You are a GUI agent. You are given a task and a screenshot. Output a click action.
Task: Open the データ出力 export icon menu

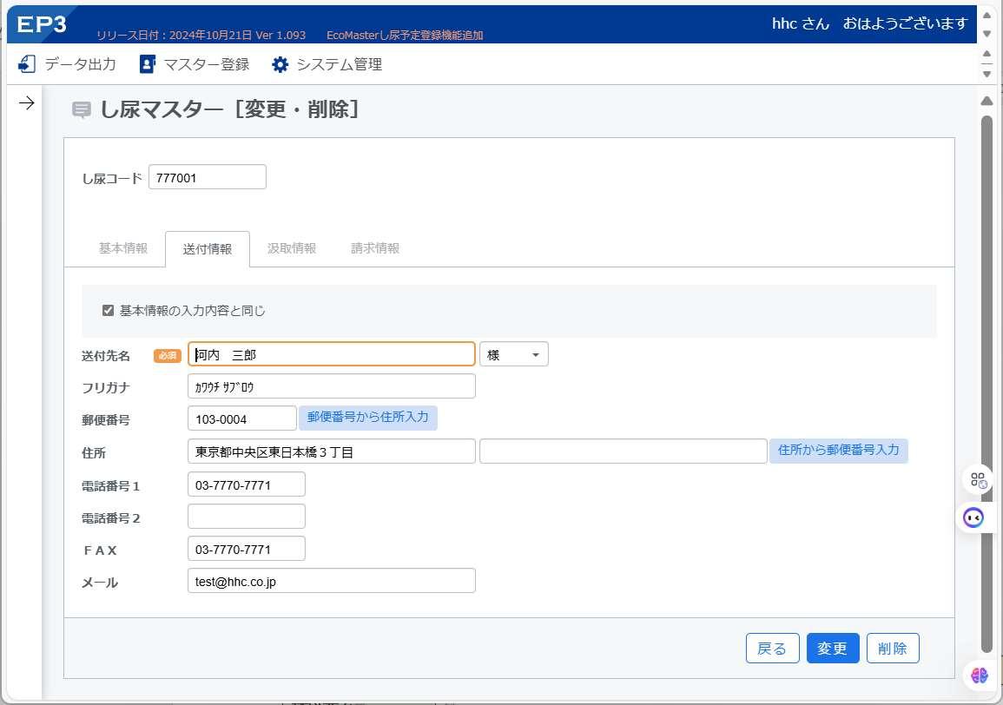pyautogui.click(x=26, y=64)
